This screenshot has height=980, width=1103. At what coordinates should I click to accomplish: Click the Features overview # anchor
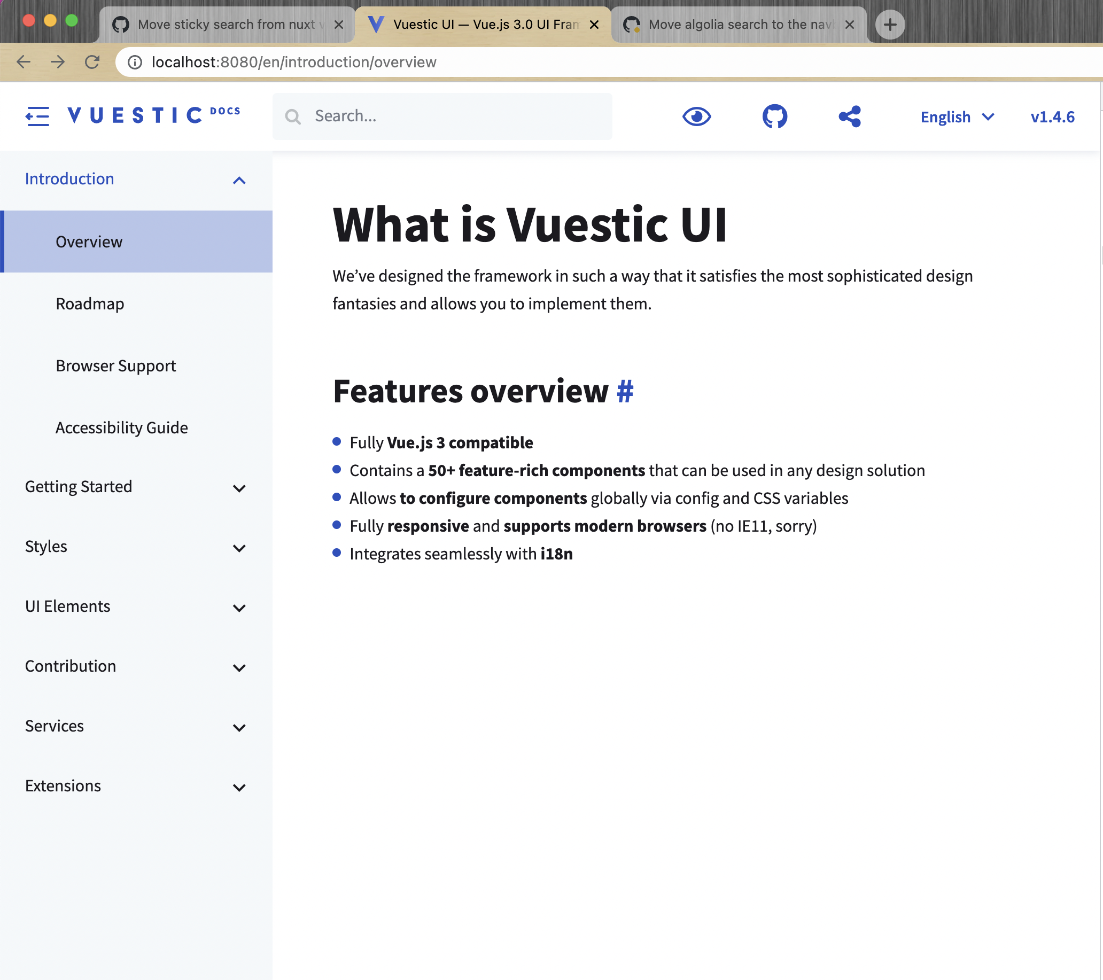(625, 391)
